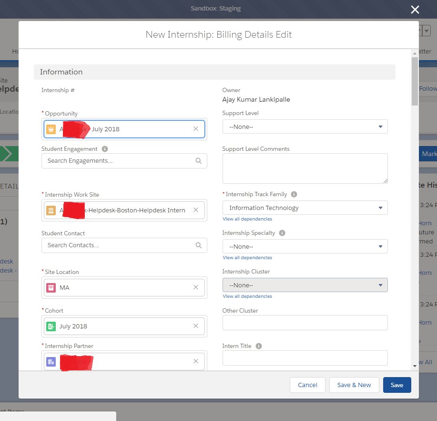Remove the Internship Work Site selection

pos(196,210)
